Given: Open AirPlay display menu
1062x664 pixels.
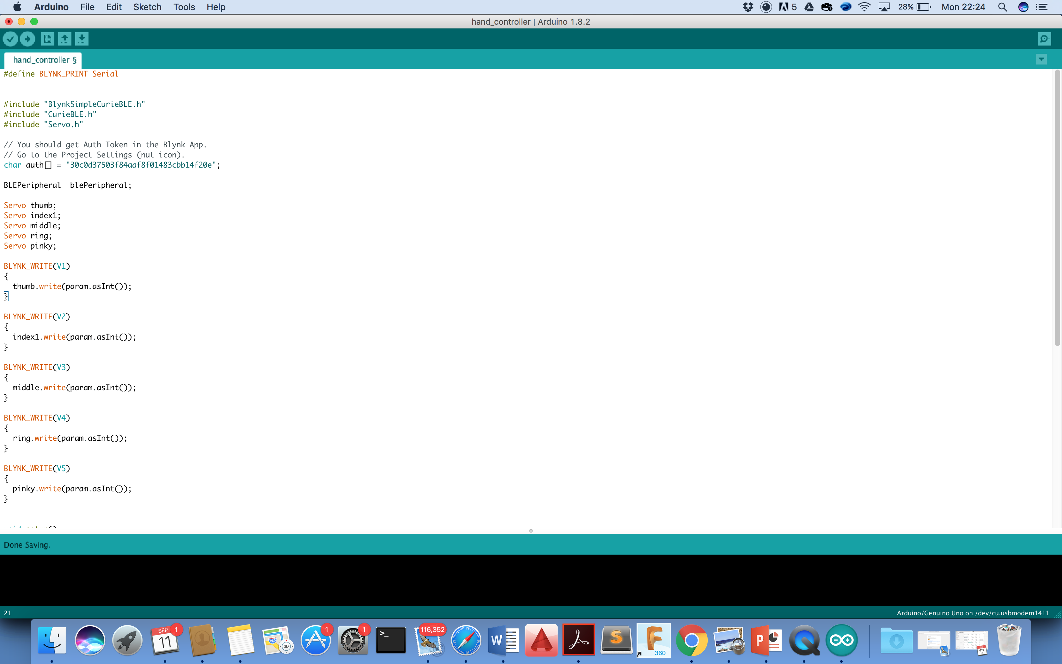Looking at the screenshot, I should point(884,7).
